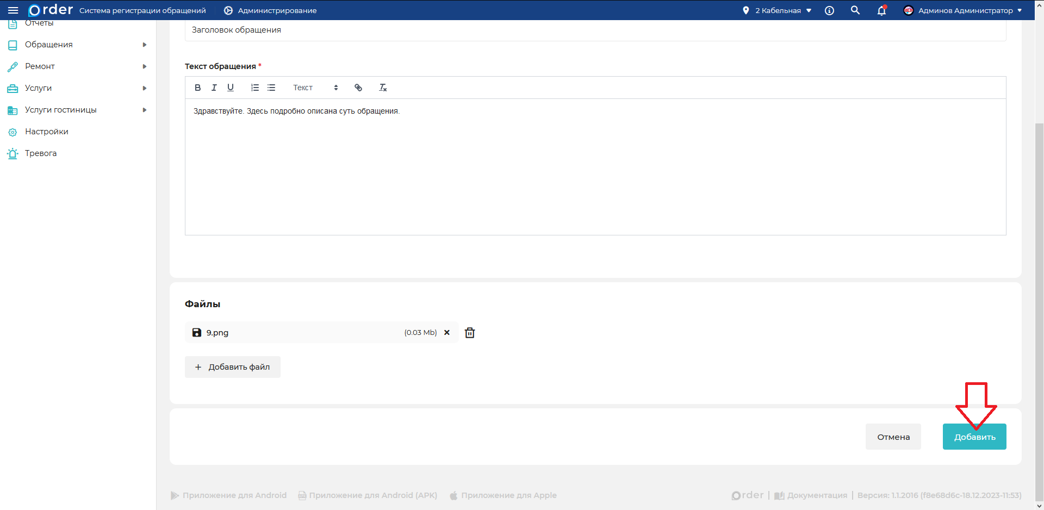This screenshot has height=510, width=1044.
Task: Clear text formatting with the Tx icon
Action: (383, 88)
